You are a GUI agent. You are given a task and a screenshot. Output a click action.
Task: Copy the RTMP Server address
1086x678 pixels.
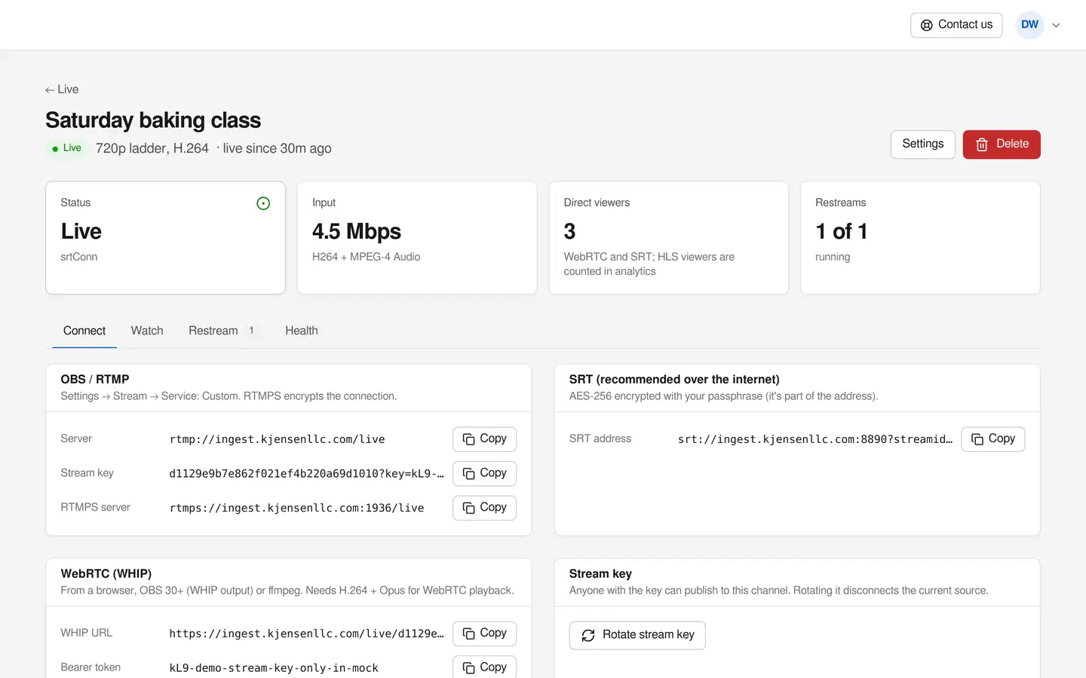coord(484,438)
